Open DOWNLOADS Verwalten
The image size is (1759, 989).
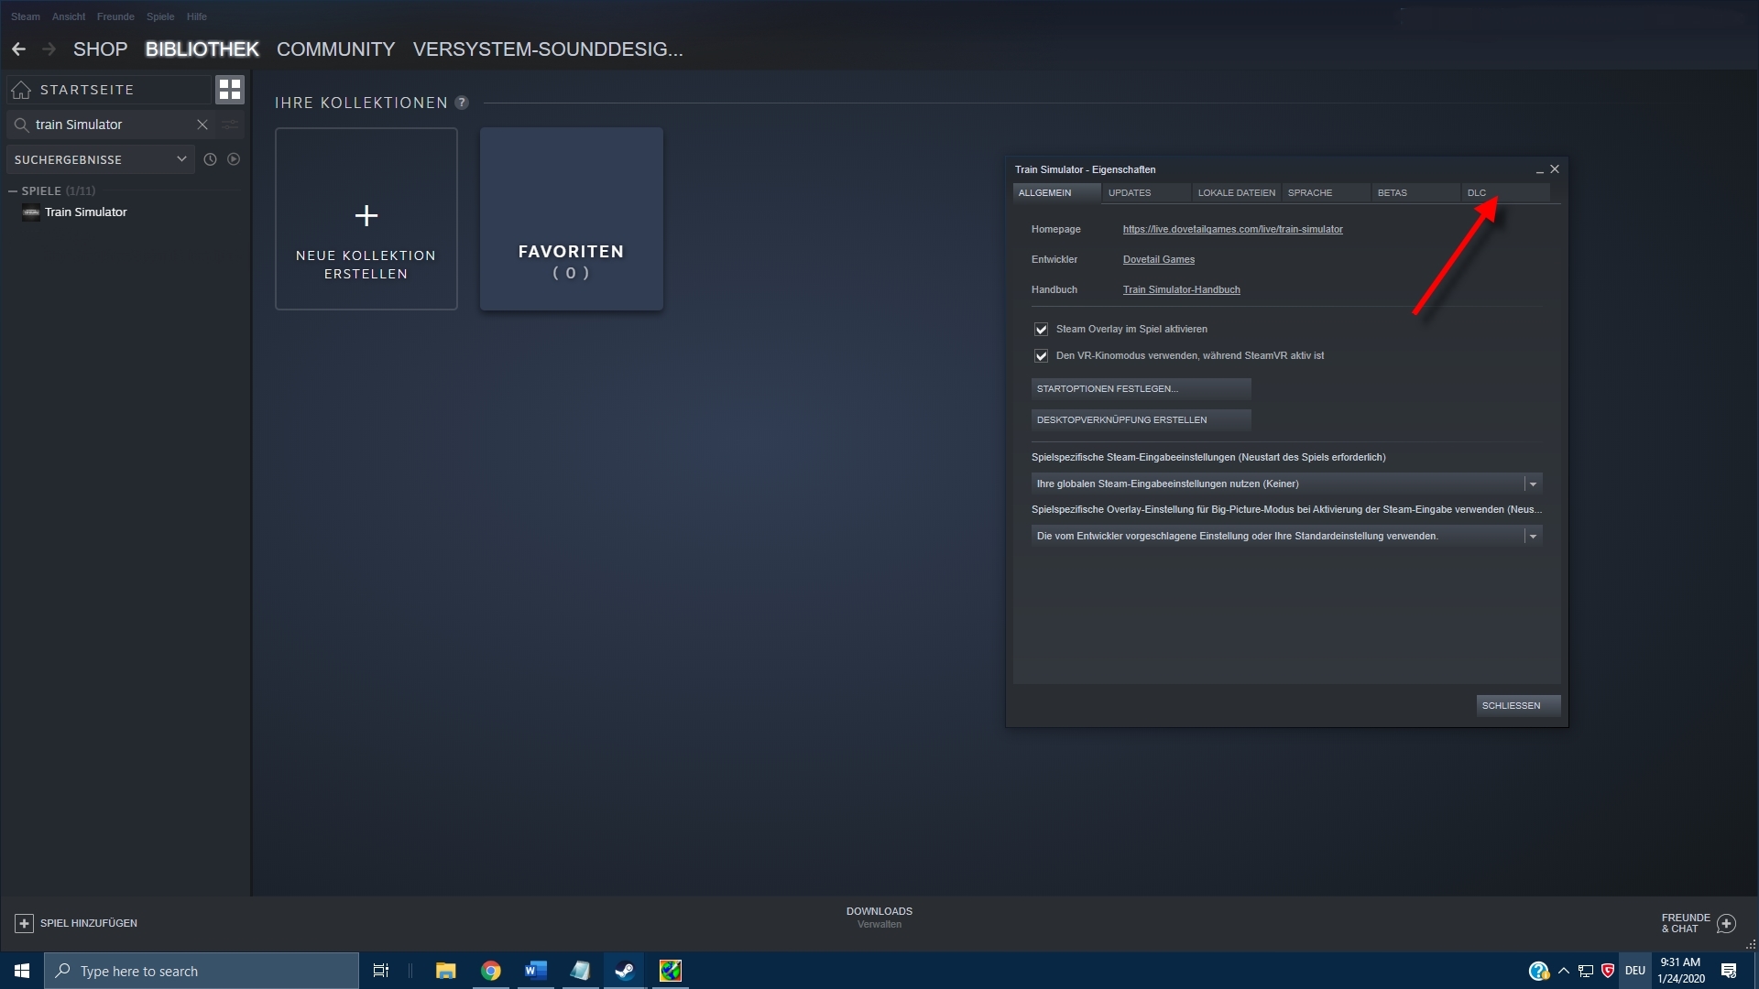point(879,918)
